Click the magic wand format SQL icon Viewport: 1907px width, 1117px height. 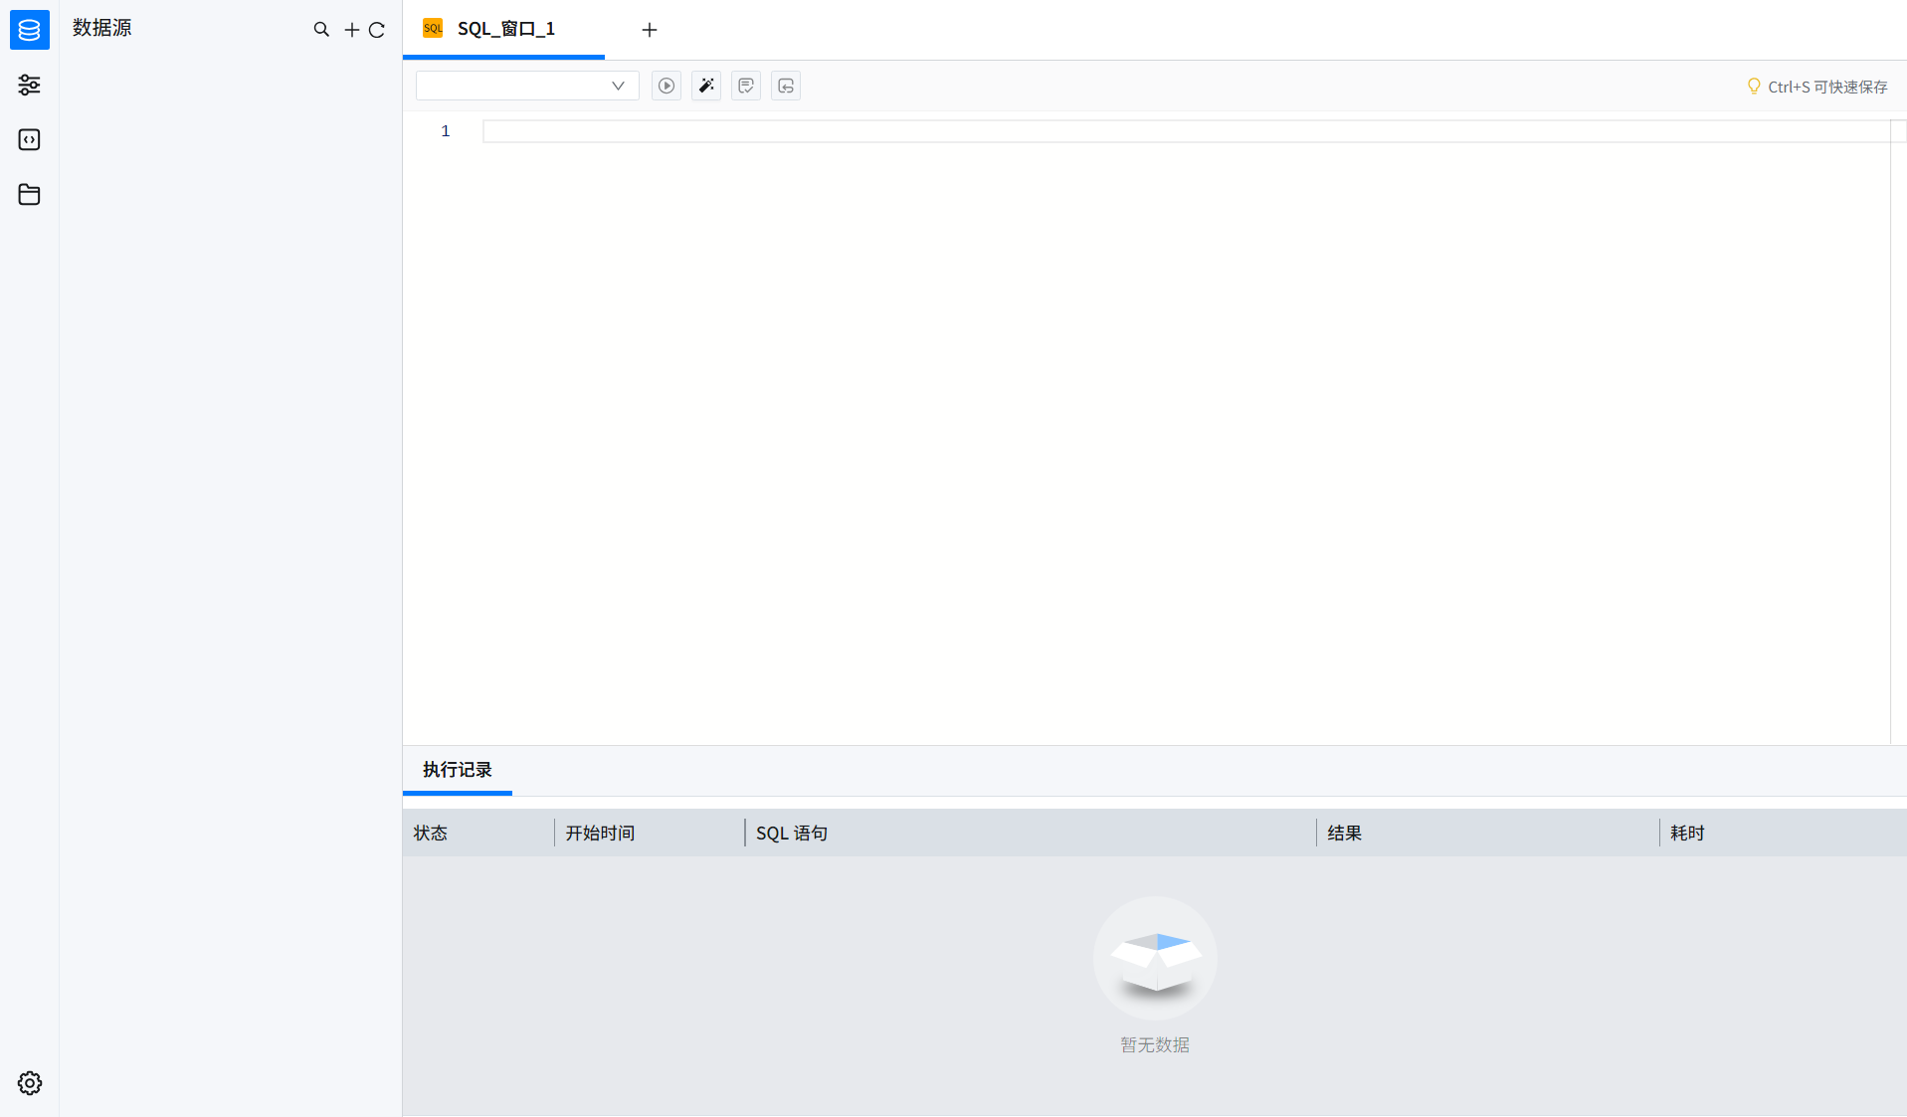click(706, 87)
